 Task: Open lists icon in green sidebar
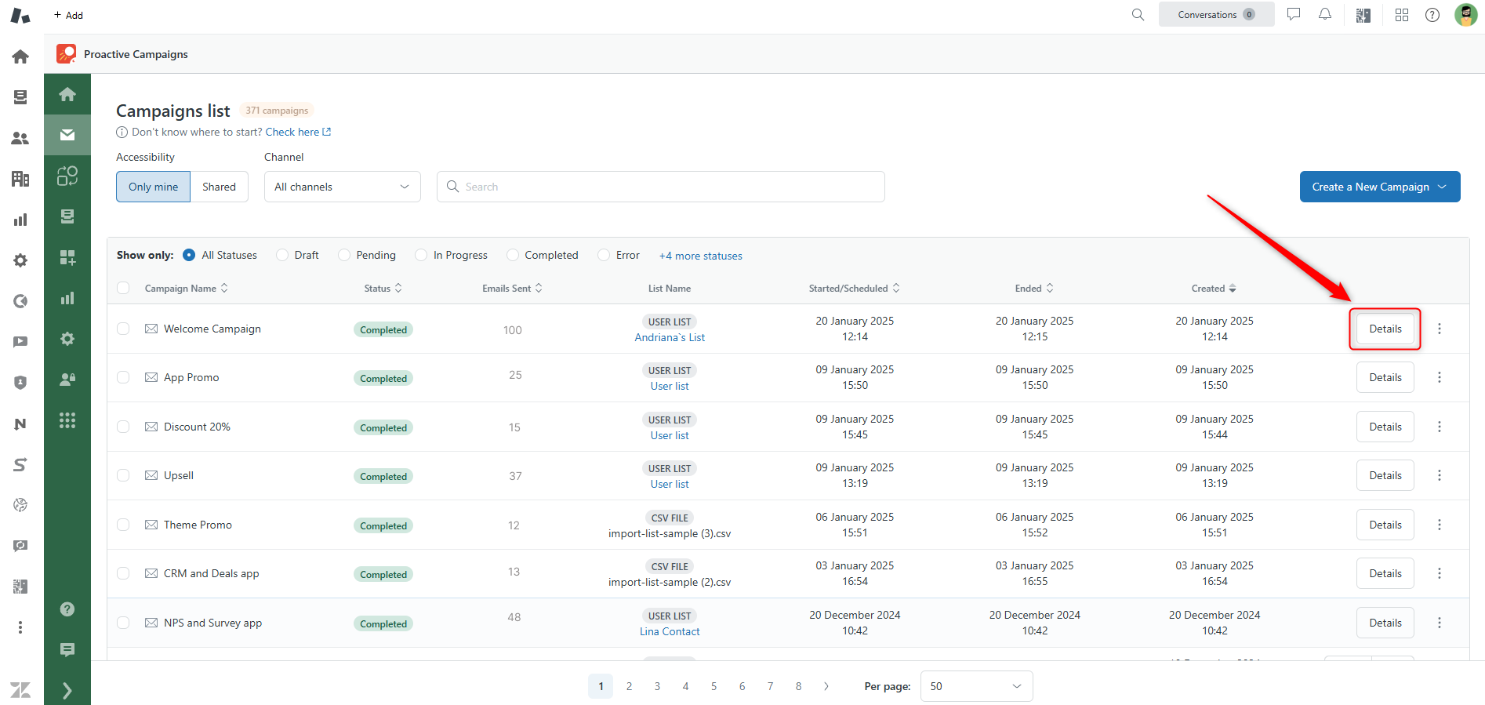click(x=67, y=216)
